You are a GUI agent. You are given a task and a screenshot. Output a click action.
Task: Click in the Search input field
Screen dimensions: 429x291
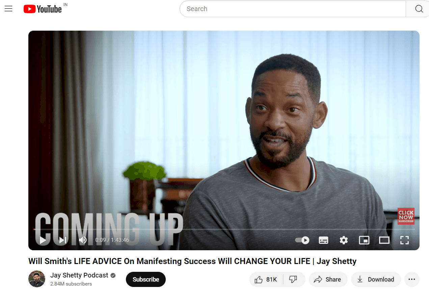tap(293, 9)
